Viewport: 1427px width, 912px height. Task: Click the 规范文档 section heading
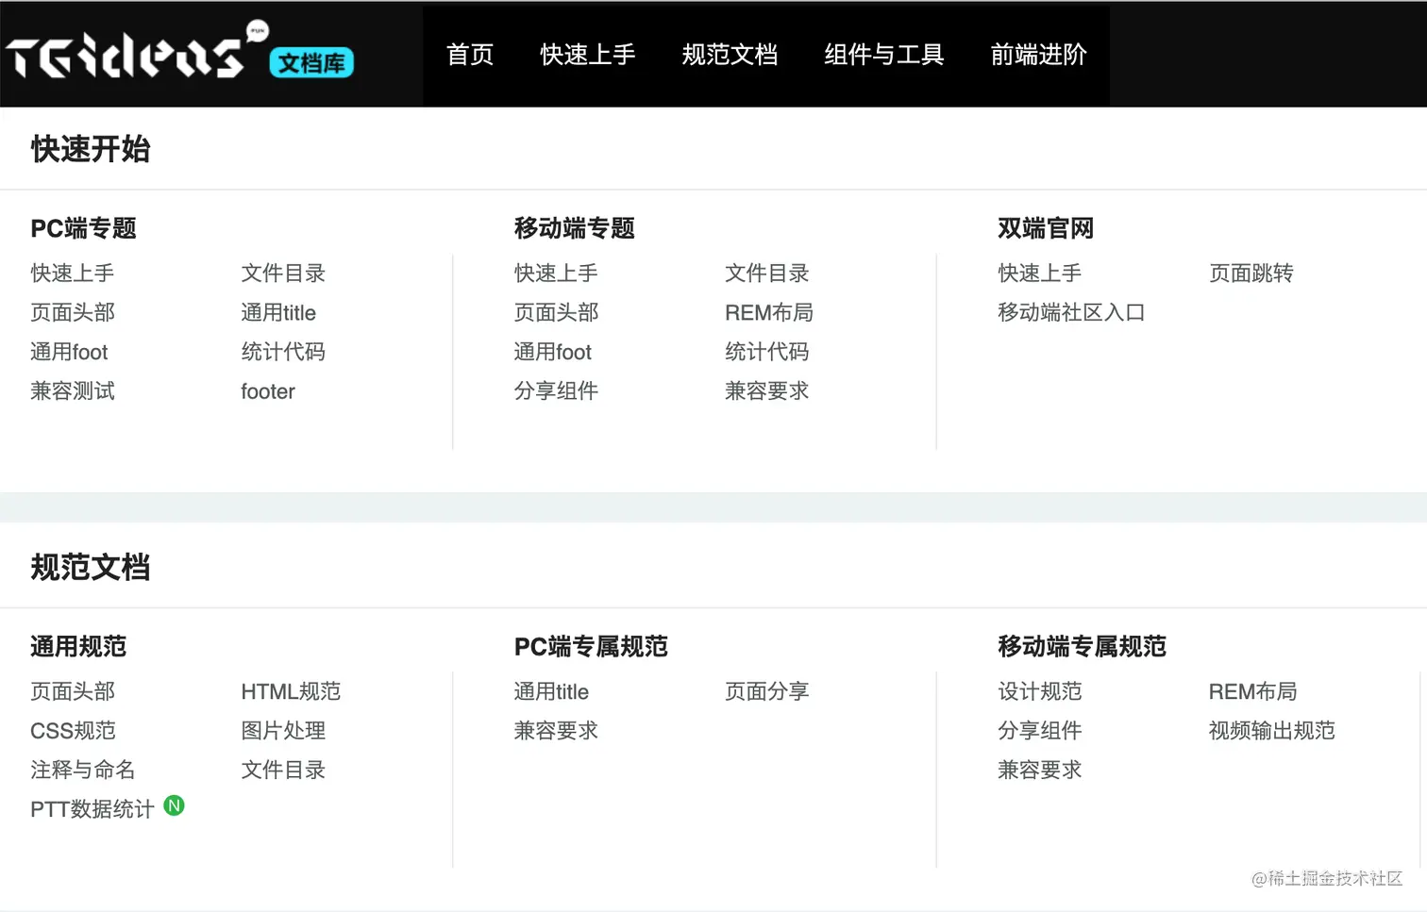[91, 568]
